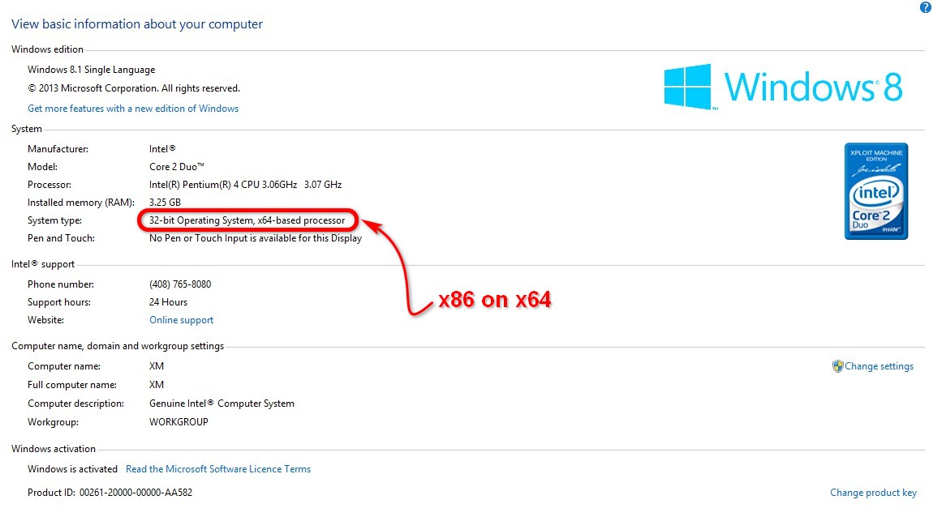Click the Windows edition section heading

(x=47, y=49)
